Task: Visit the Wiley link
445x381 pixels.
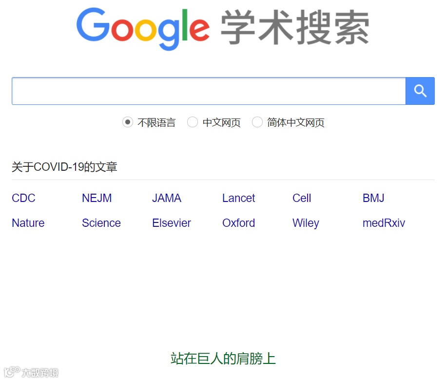Action: (x=306, y=223)
